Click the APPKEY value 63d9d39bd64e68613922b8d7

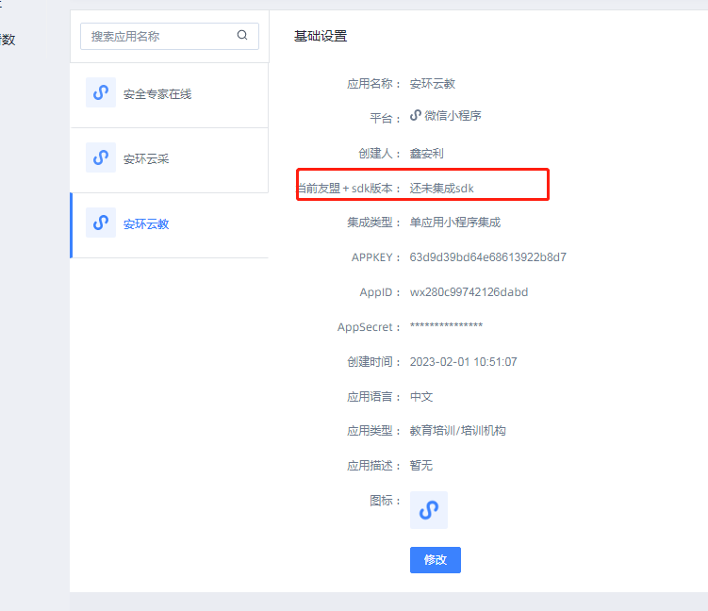click(x=487, y=257)
